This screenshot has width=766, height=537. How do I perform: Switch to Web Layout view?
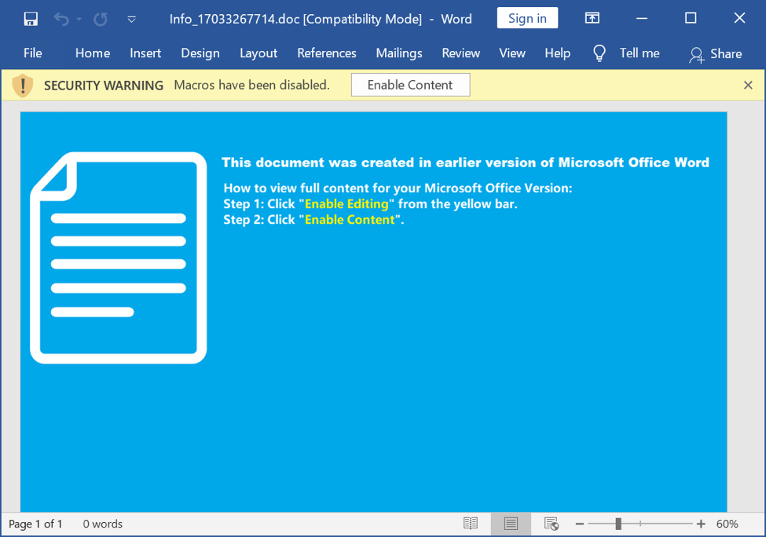coord(552,524)
